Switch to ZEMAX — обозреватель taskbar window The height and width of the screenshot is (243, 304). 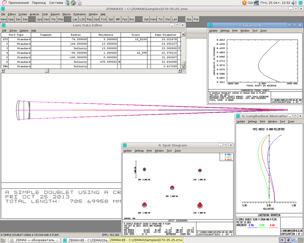35,240
